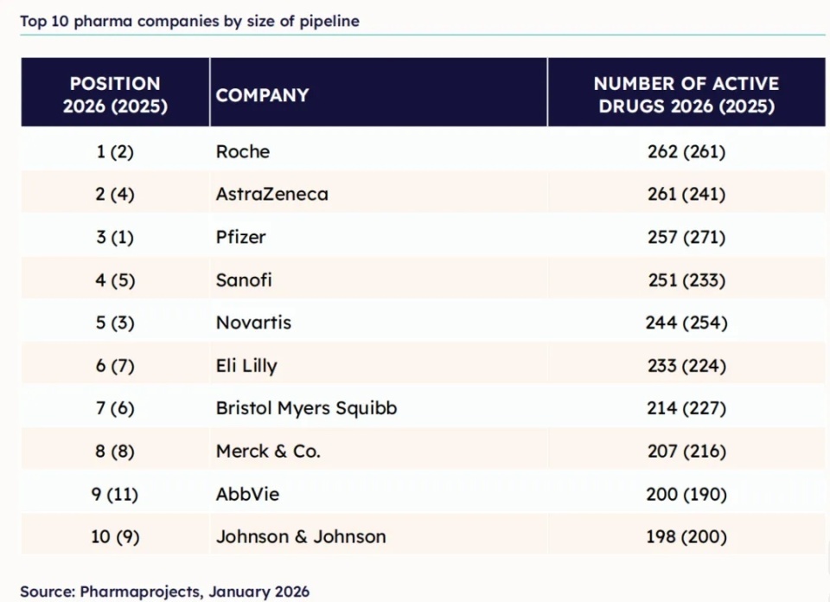Click the Novartis company entry
This screenshot has width=830, height=602.
pos(254,323)
